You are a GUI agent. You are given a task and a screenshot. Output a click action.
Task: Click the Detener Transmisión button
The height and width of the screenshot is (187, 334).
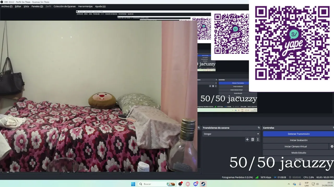pyautogui.click(x=299, y=134)
